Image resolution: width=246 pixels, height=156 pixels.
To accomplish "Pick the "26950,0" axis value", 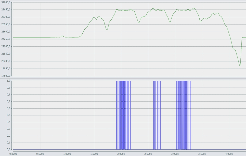I will point(6,24).
